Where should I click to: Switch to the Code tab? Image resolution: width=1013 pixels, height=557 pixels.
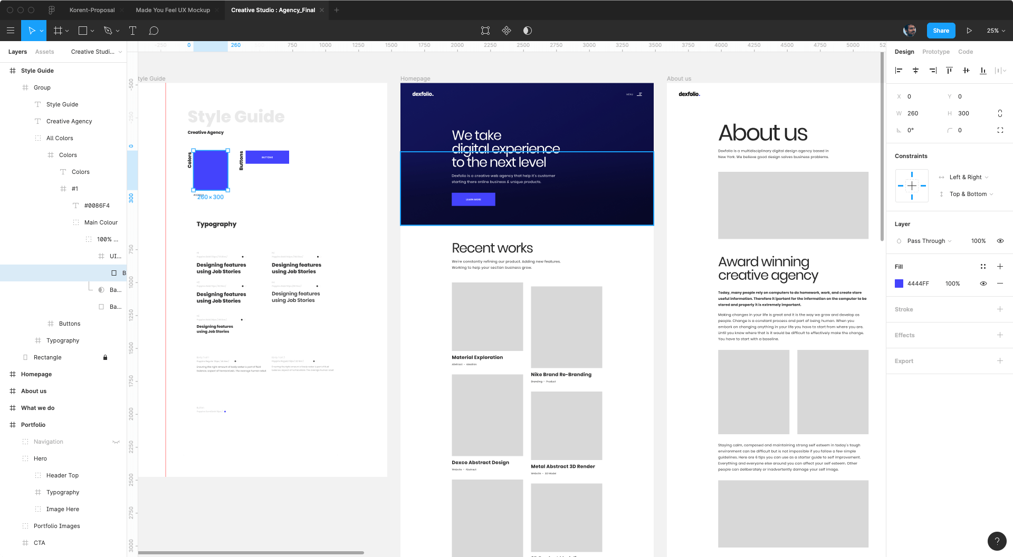click(x=966, y=52)
